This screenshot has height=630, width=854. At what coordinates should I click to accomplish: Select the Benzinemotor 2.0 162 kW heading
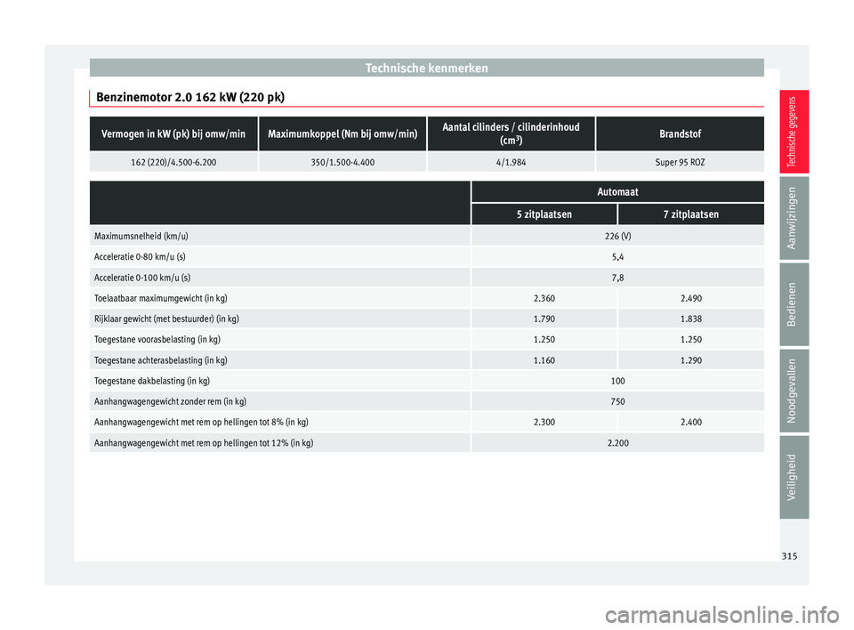(x=190, y=94)
